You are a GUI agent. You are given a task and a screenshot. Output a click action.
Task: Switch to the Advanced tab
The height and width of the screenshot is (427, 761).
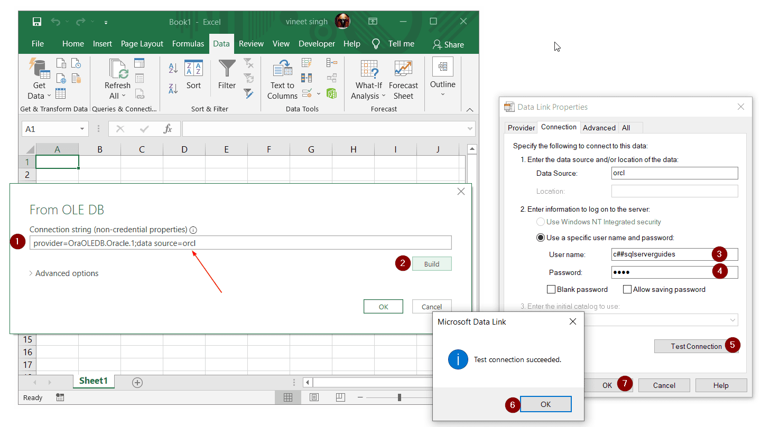click(599, 127)
